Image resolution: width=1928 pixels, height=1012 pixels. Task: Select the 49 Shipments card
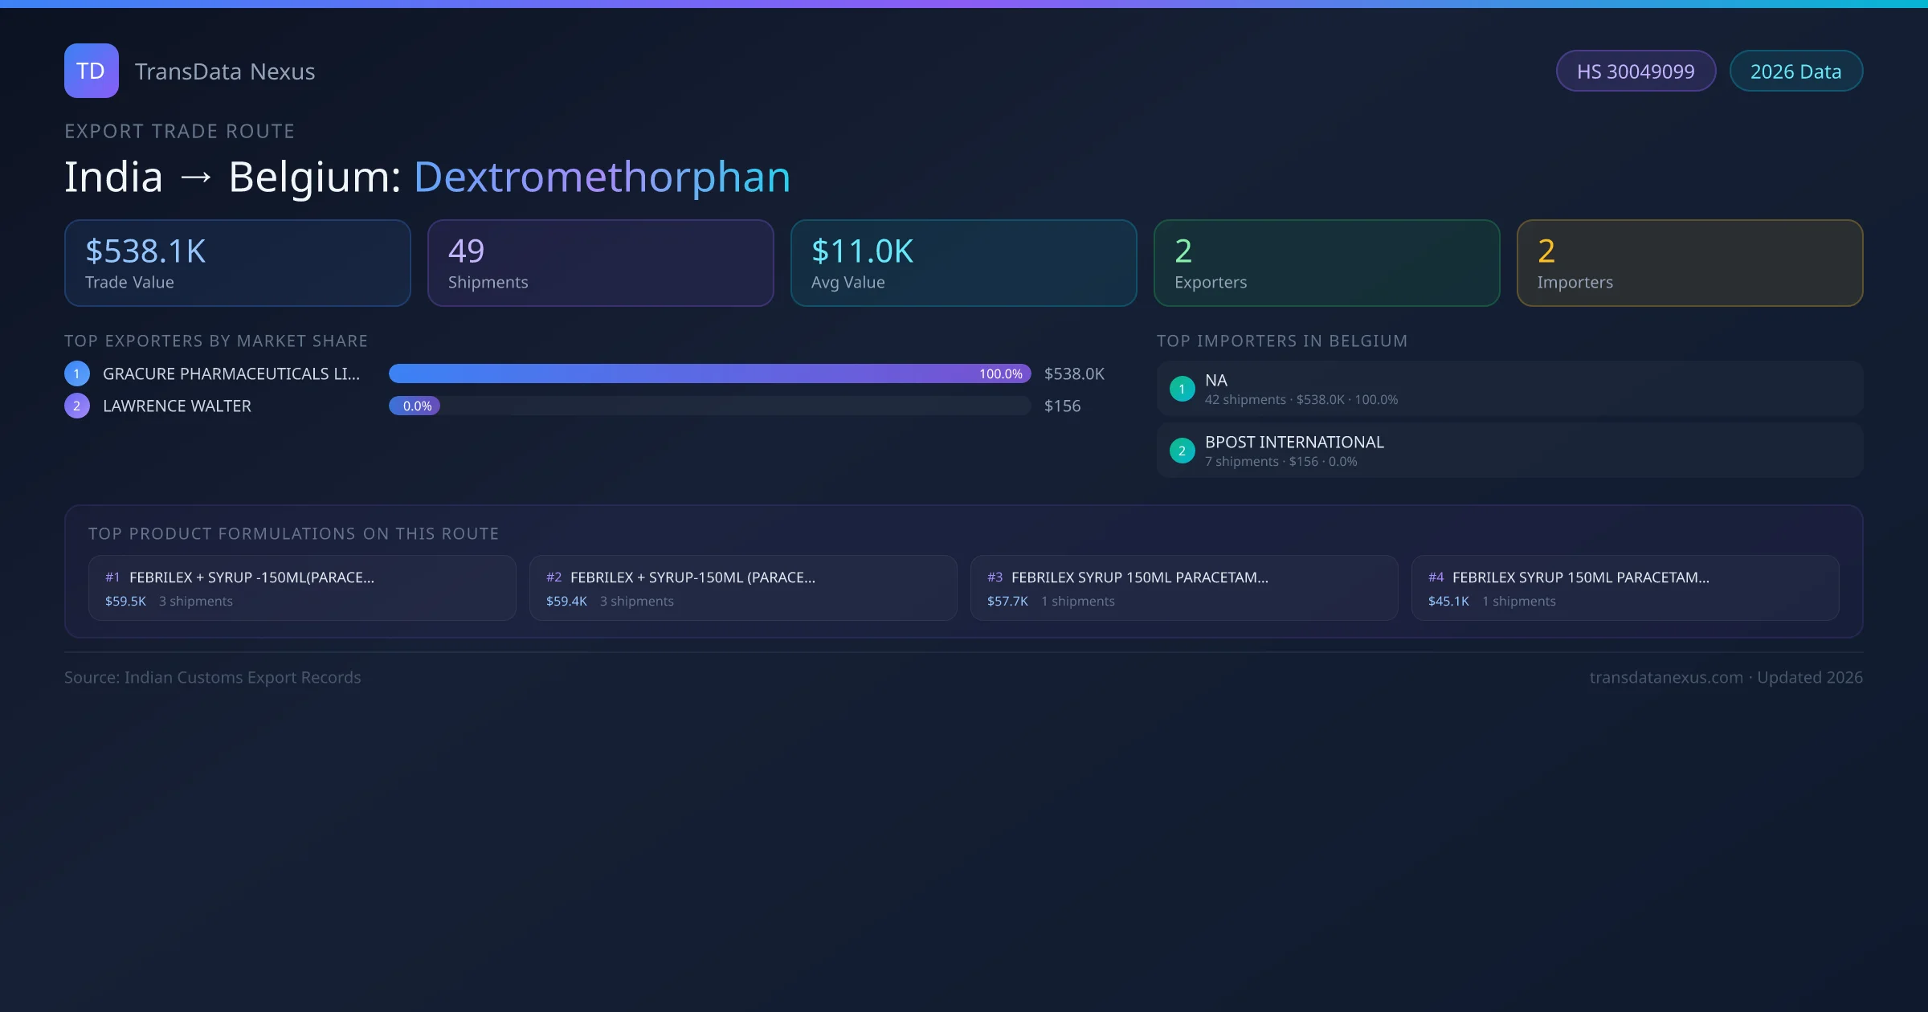tap(600, 263)
